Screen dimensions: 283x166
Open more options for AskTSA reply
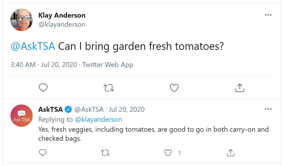[268, 109]
